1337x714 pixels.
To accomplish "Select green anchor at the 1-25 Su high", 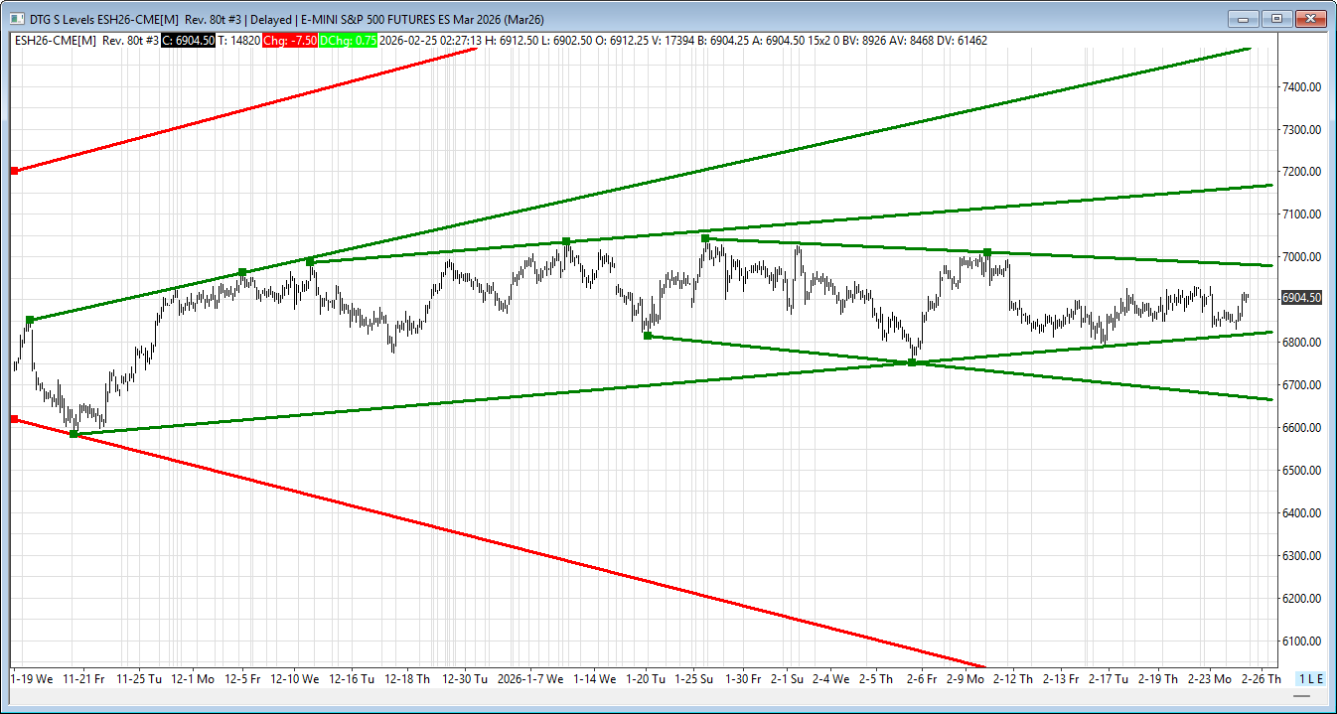I will pos(705,238).
